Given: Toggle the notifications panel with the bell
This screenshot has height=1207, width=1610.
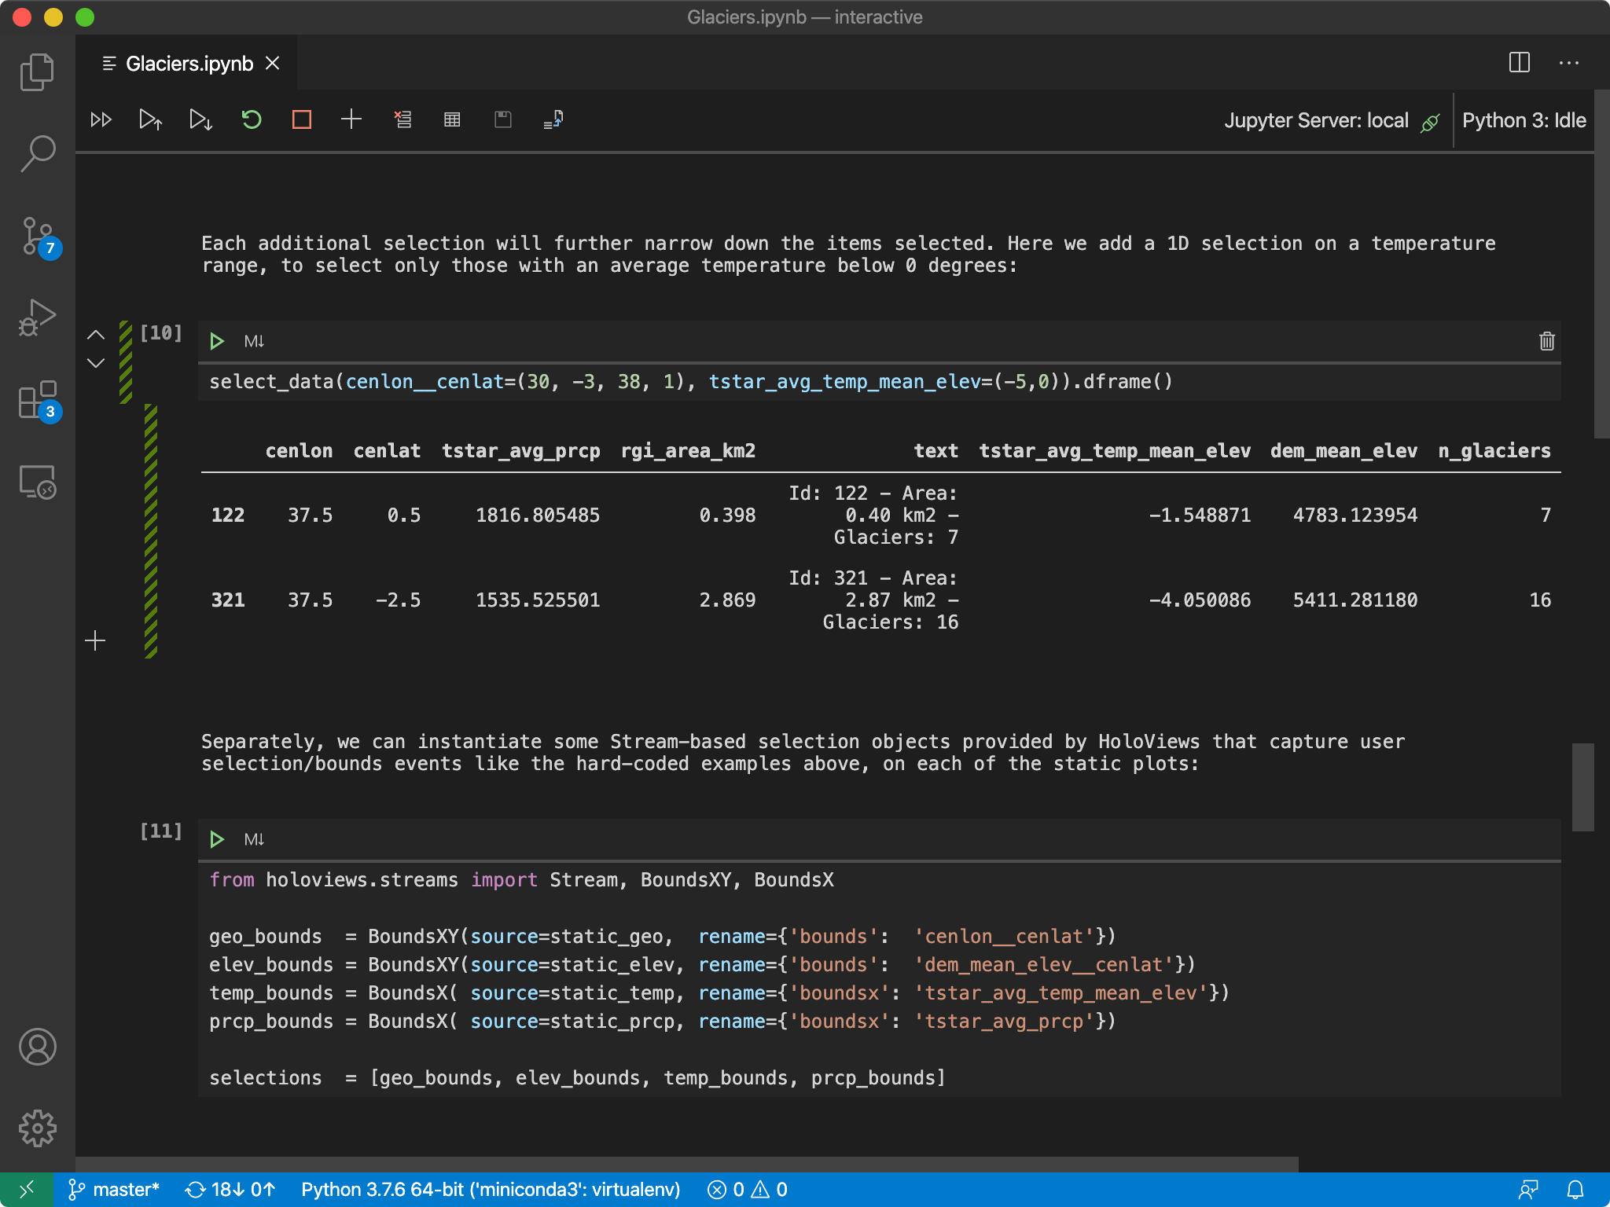Looking at the screenshot, I should (1576, 1189).
